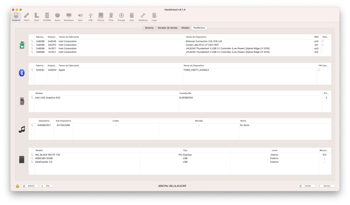Open the PCIe toolbar section
This screenshot has height=205, width=350.
pyautogui.click(x=111, y=17)
